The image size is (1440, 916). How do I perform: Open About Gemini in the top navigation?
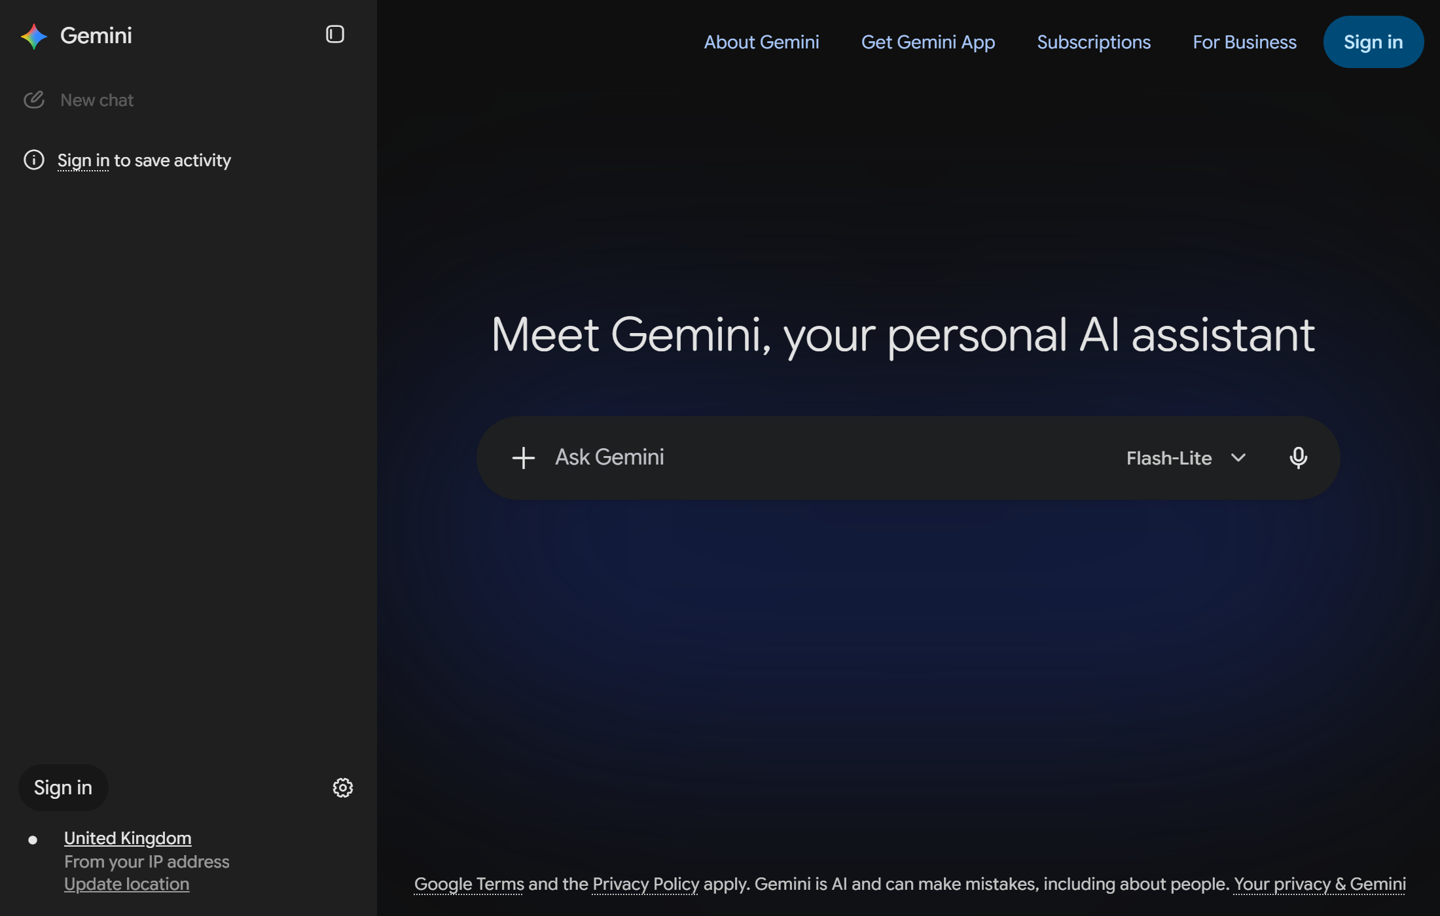(x=761, y=42)
